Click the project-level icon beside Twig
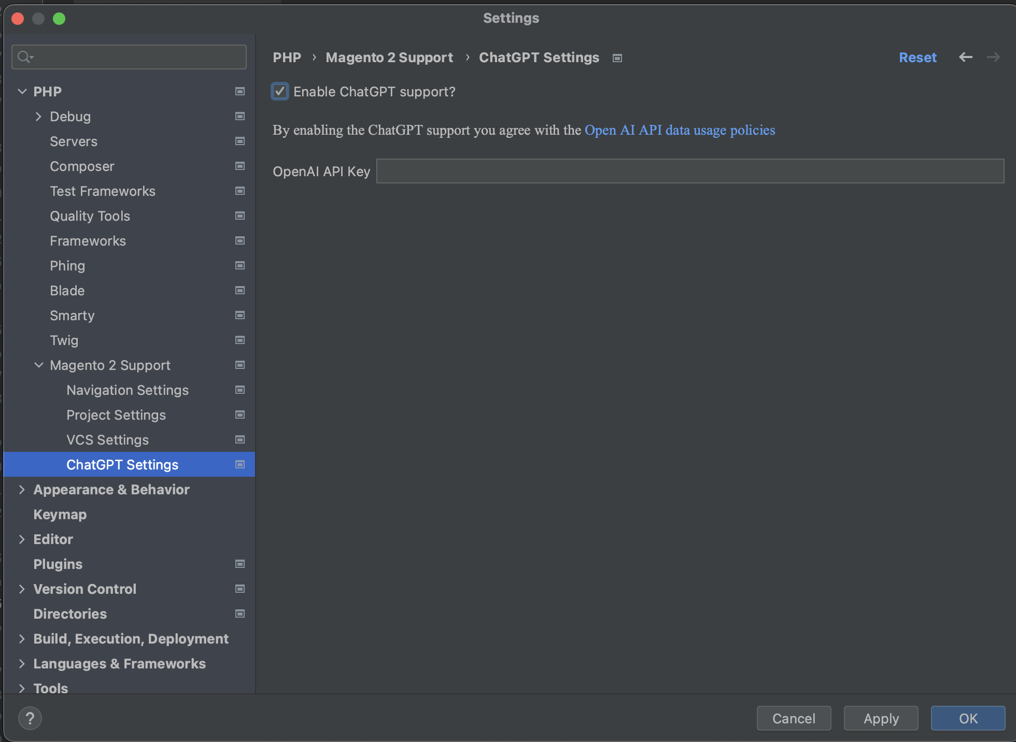The image size is (1016, 742). click(240, 340)
